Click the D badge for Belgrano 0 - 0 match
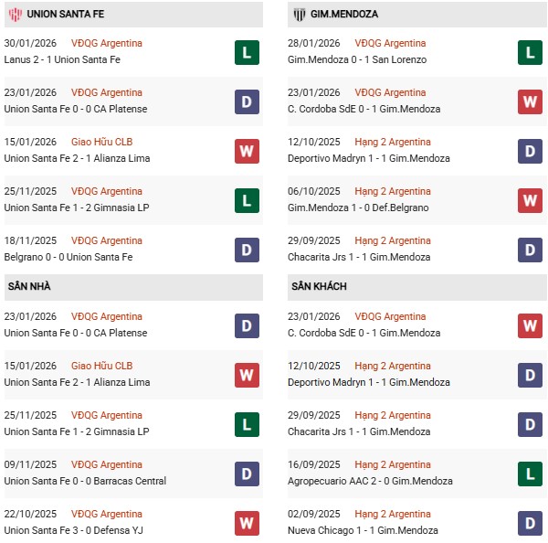The height and width of the screenshot is (543, 548). [x=247, y=250]
